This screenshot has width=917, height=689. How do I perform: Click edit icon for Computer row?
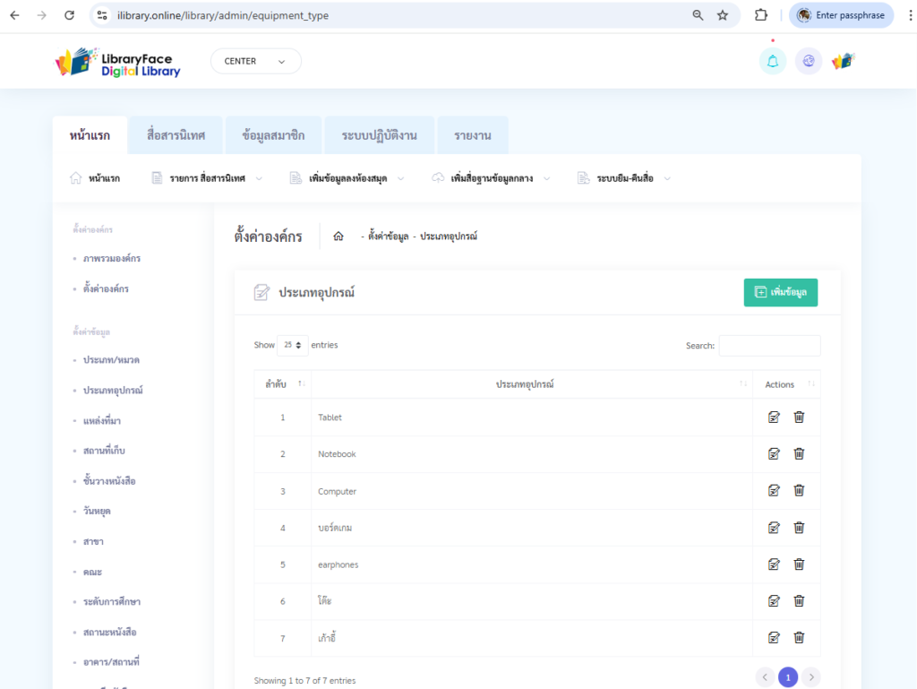tap(774, 490)
